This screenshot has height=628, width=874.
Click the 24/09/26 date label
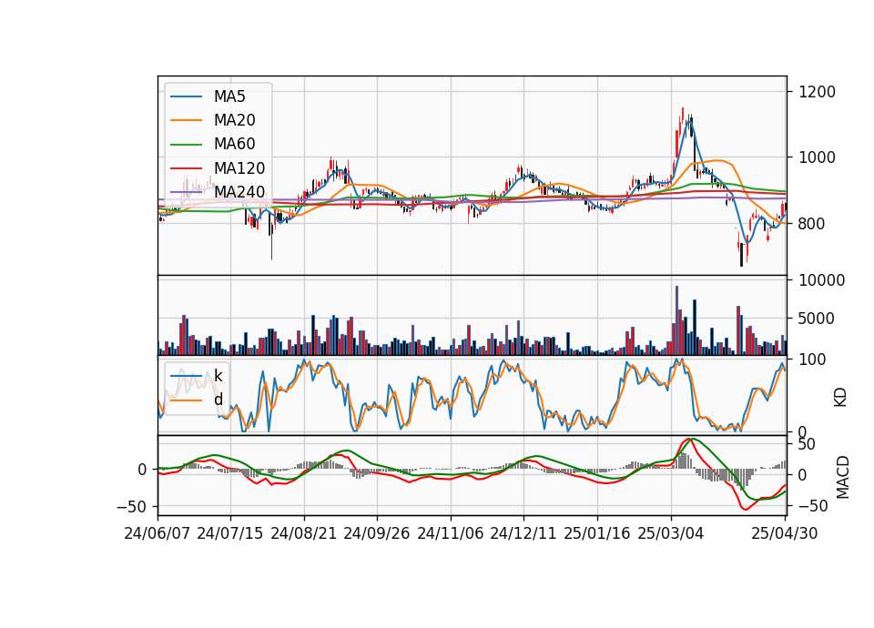(x=376, y=533)
